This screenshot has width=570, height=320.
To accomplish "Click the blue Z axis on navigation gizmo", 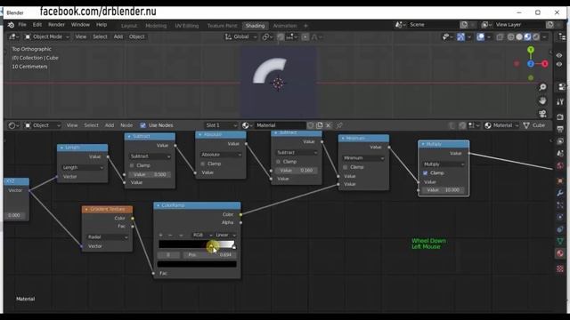I will click(531, 64).
